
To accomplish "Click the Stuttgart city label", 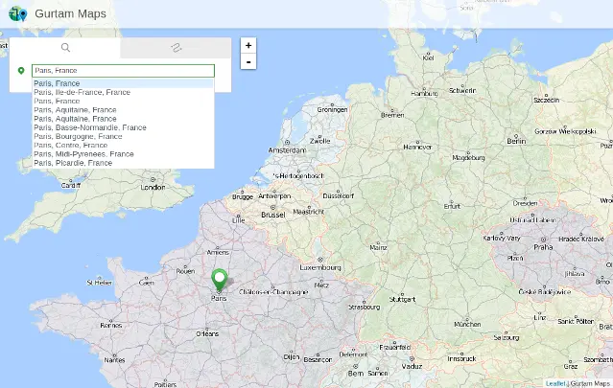I will [402, 300].
